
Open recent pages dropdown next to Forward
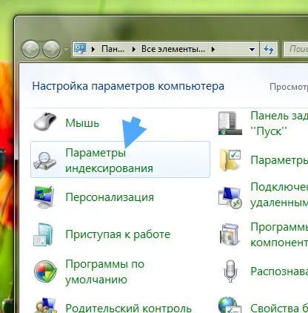pyautogui.click(x=66, y=50)
